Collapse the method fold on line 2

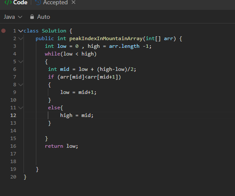point(21,38)
